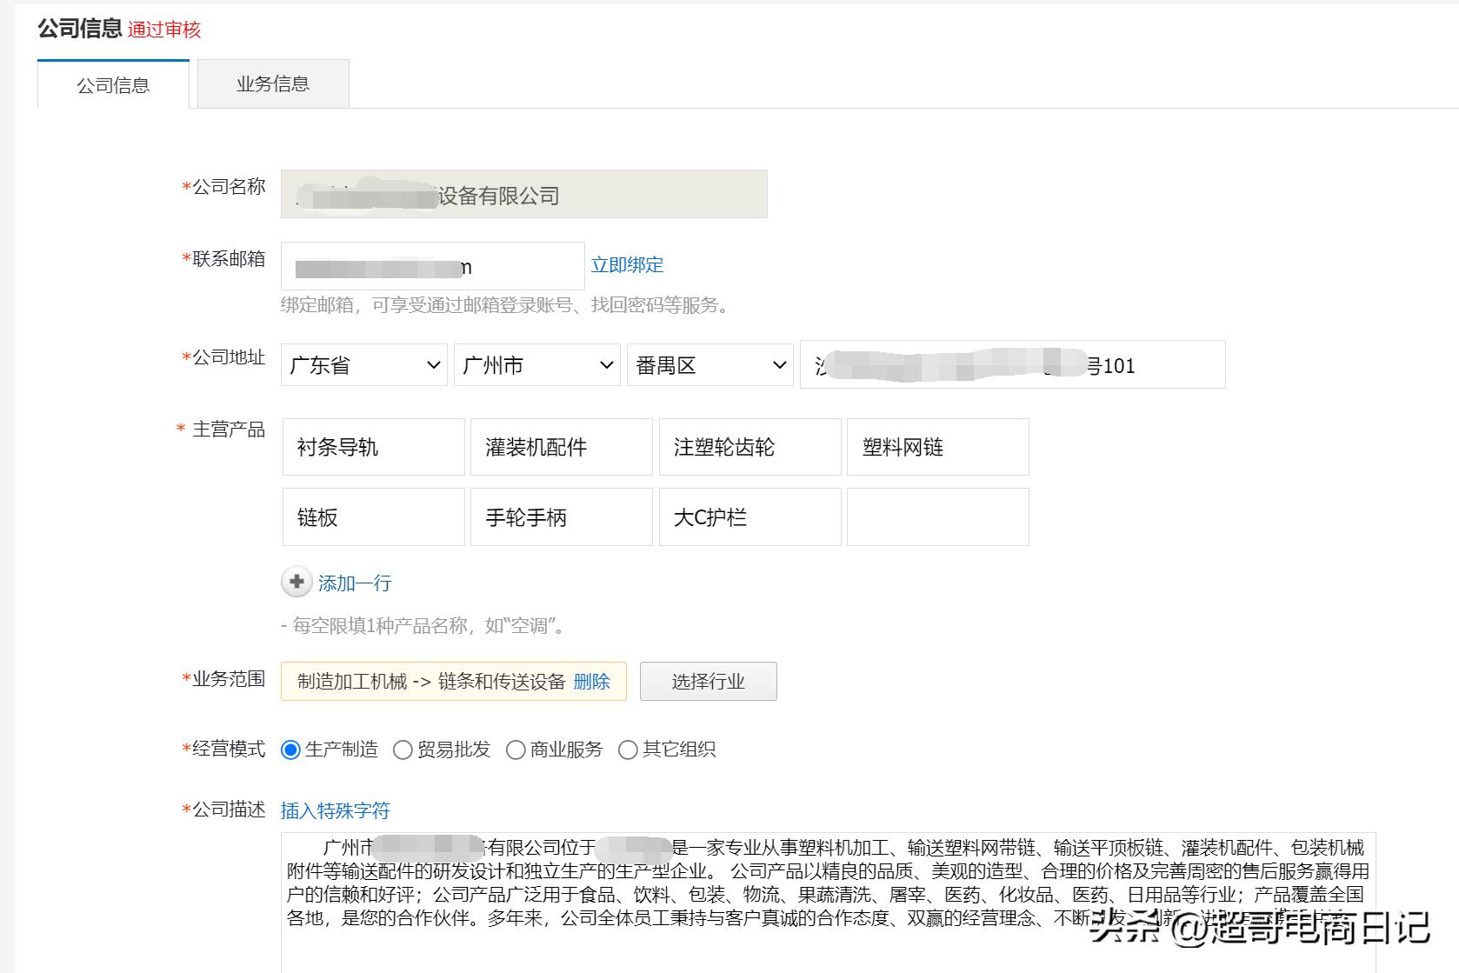Click 插入特殊字符 above the description
The height and width of the screenshot is (973, 1459).
click(x=334, y=810)
